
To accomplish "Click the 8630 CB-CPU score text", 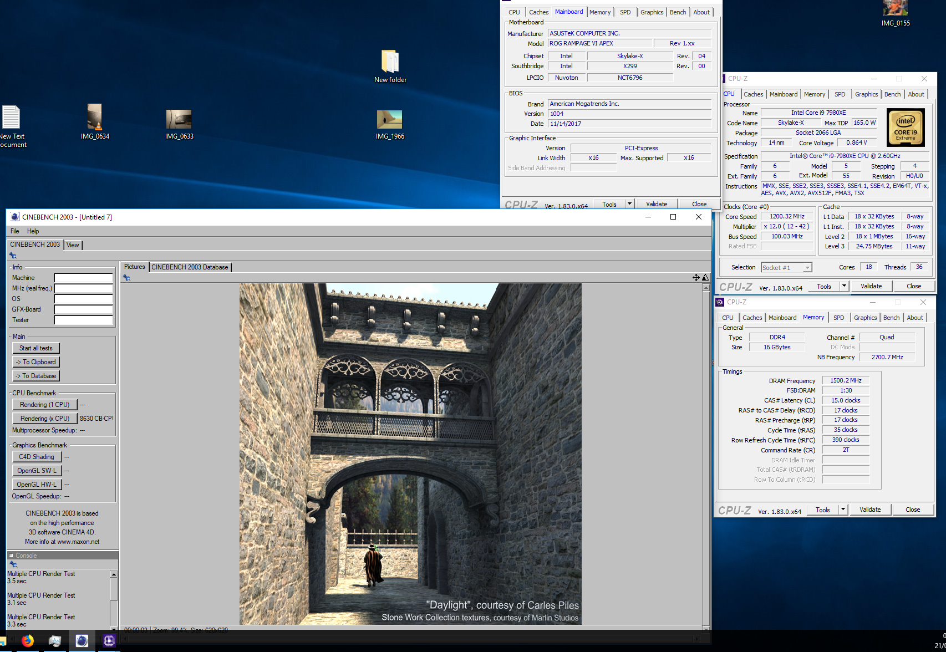I will [96, 419].
